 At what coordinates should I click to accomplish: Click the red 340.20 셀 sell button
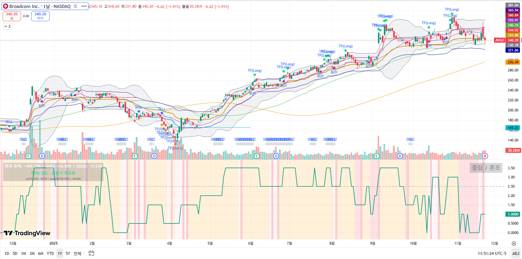click(x=12, y=16)
